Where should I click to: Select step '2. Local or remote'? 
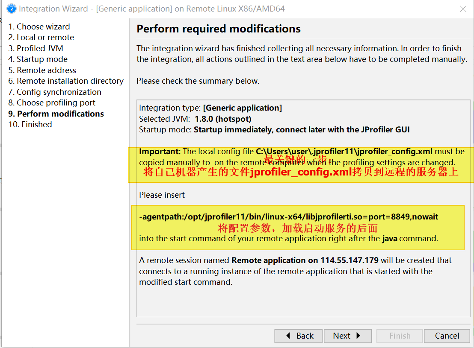pos(41,38)
